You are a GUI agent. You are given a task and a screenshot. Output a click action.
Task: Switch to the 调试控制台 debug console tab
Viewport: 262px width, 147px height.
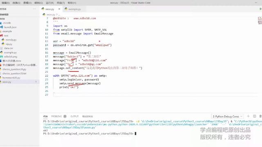[x=87, y=116]
